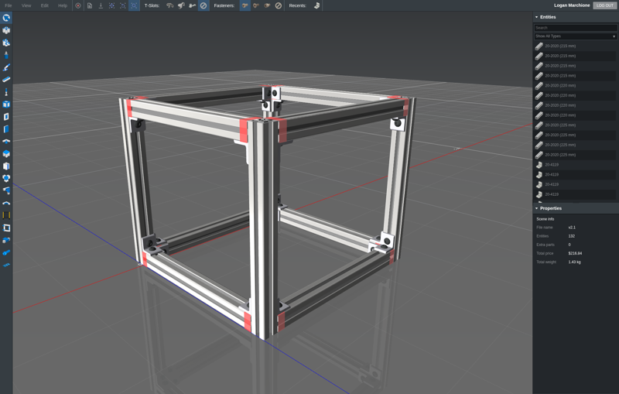This screenshot has width=619, height=394.
Task: Toggle the Fasteners none (circle-slash) option
Action: 279,5
